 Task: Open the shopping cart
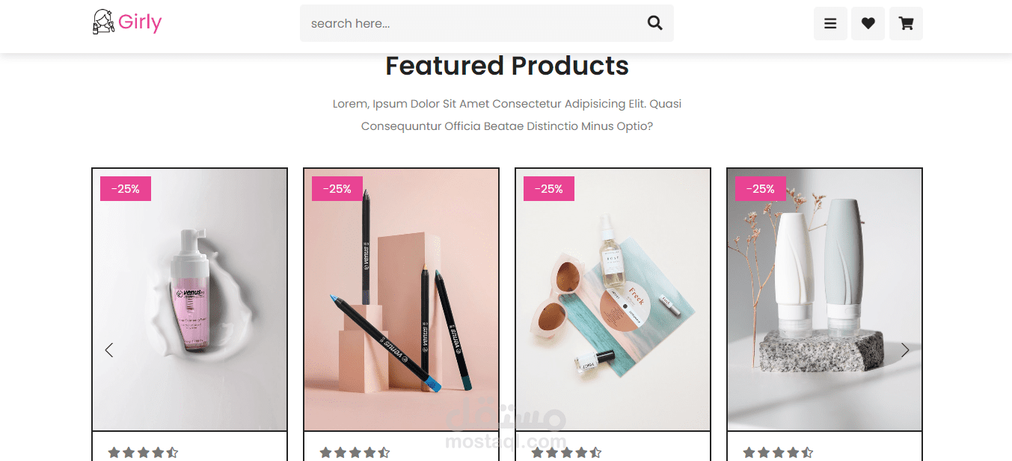pos(906,23)
